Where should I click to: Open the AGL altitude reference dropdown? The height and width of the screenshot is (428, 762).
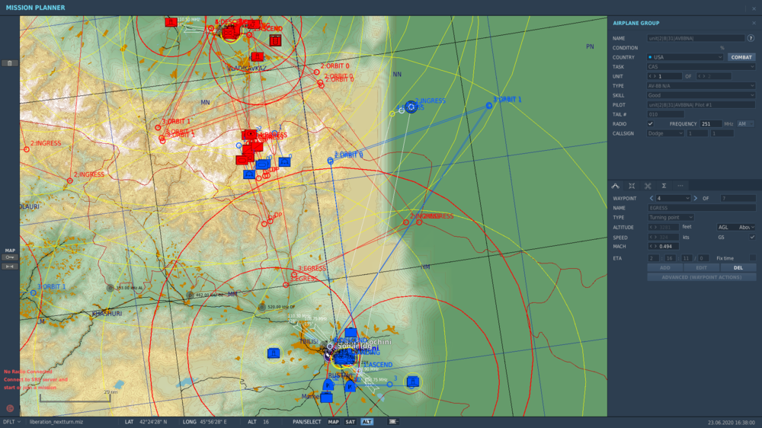736,227
